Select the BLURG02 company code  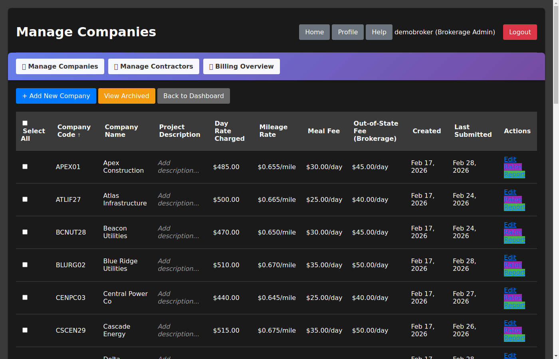tap(71, 265)
